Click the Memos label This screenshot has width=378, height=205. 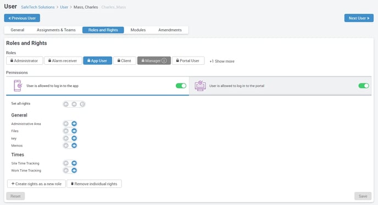point(17,146)
